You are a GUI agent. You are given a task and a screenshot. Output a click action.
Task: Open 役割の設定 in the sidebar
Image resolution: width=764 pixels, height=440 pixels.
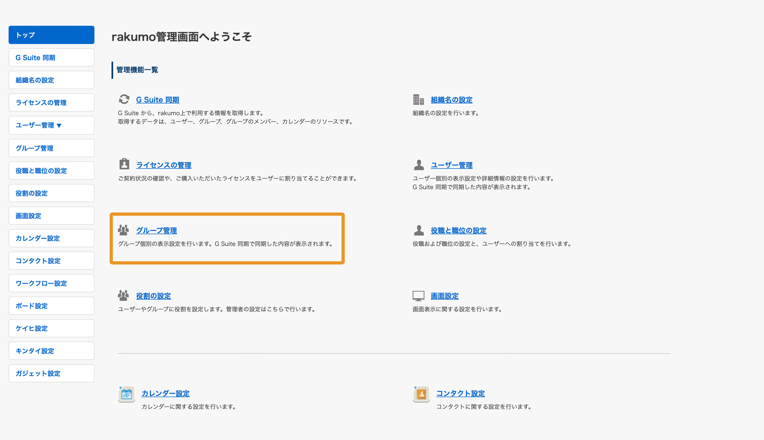coord(51,193)
